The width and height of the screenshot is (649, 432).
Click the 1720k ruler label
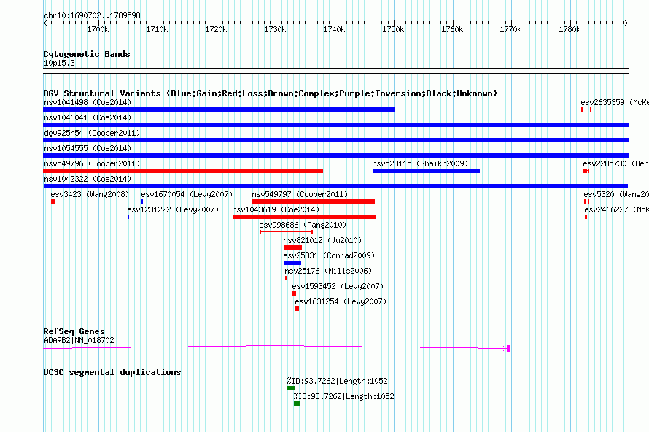pos(216,29)
